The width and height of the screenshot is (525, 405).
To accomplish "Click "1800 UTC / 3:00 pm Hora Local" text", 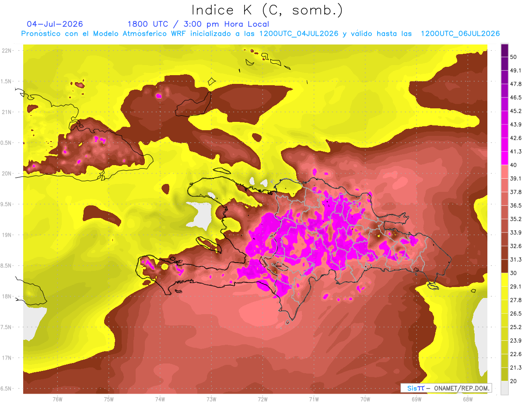I will click(198, 24).
